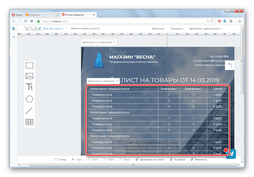Enable the Сетка checkbox
Image resolution: width=254 pixels, height=177 pixels.
pos(56,159)
